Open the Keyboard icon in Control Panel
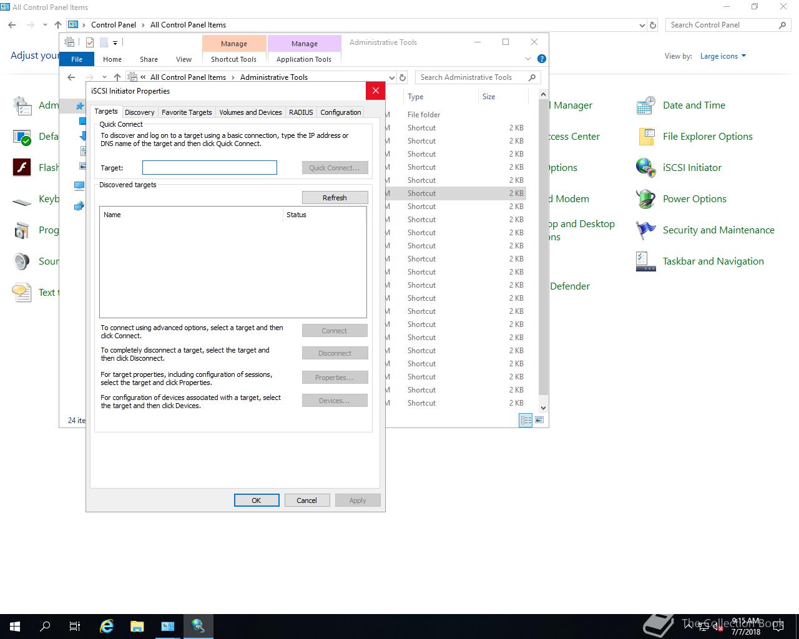Image resolution: width=799 pixels, height=639 pixels. coord(22,202)
